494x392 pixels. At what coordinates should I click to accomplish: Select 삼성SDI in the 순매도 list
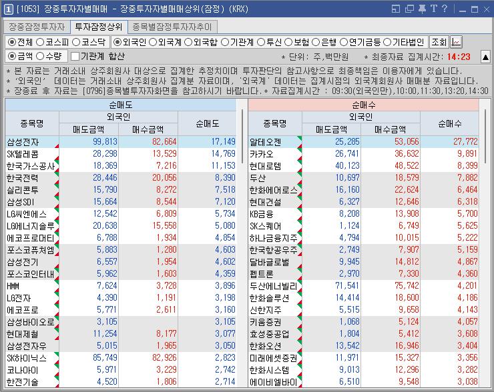[21, 202]
